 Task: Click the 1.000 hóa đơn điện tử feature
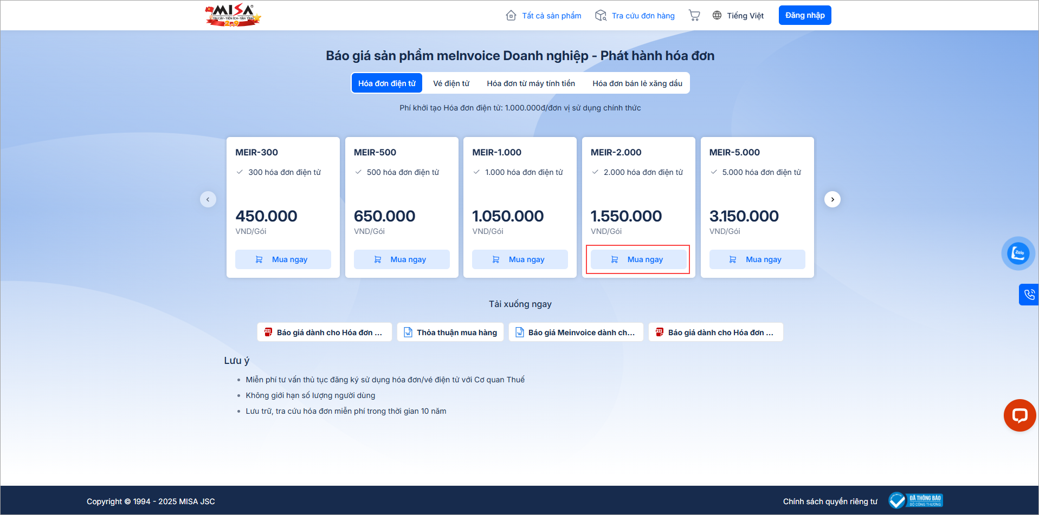pos(524,172)
